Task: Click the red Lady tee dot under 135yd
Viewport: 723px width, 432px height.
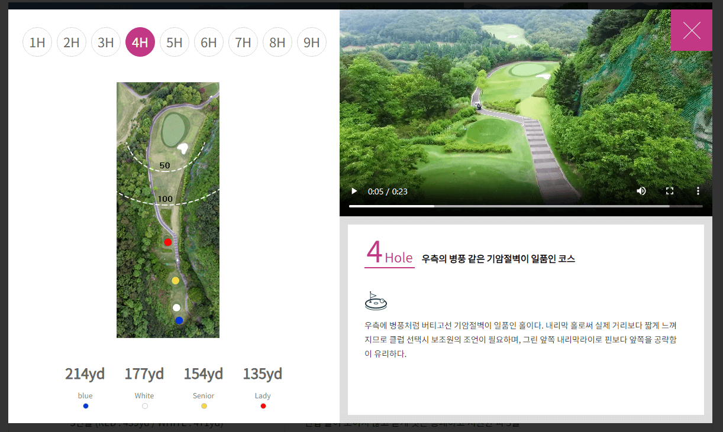Action: click(x=263, y=405)
